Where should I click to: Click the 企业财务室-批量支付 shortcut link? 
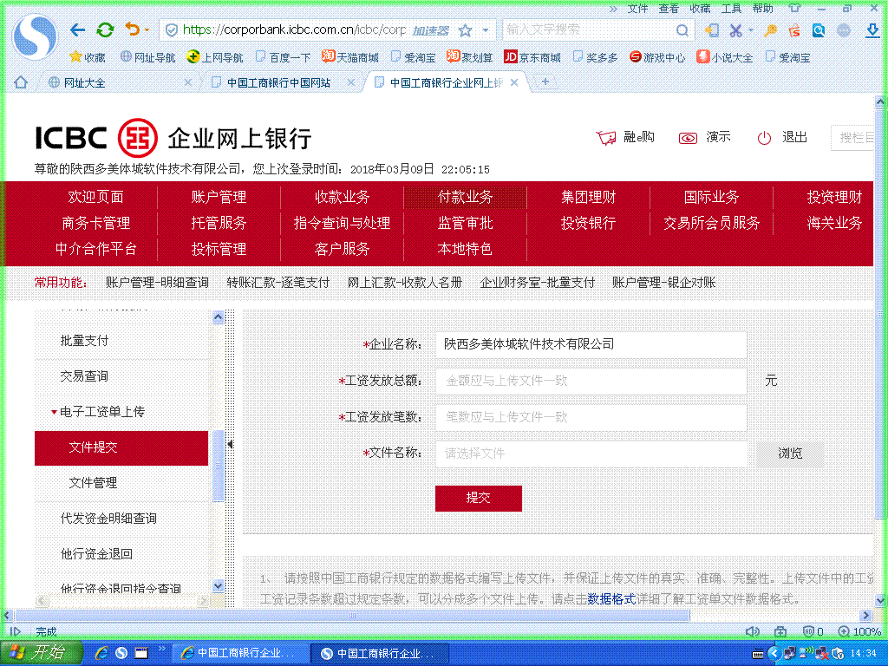tap(538, 283)
